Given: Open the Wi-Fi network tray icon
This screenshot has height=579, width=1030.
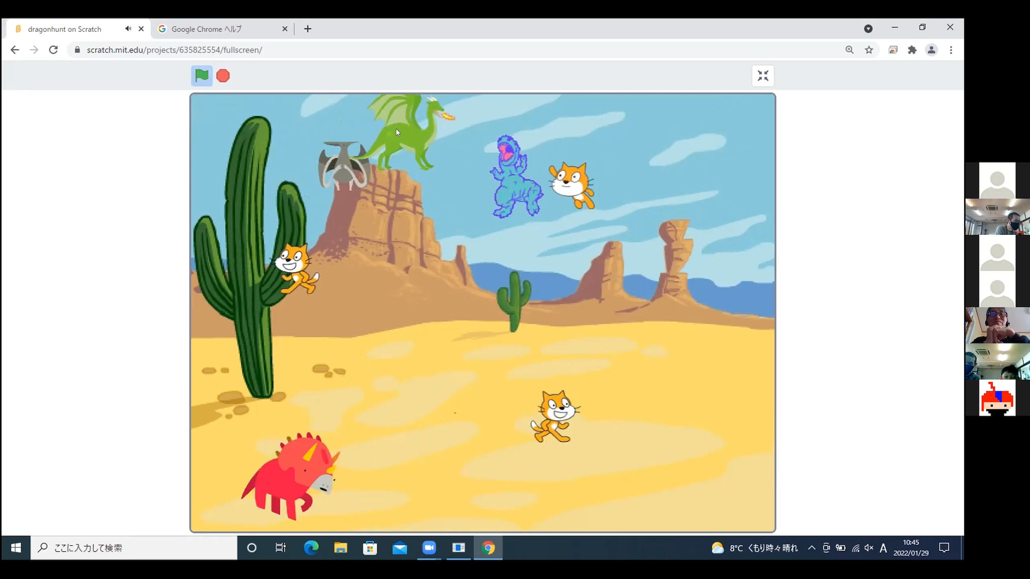Looking at the screenshot, I should [855, 548].
